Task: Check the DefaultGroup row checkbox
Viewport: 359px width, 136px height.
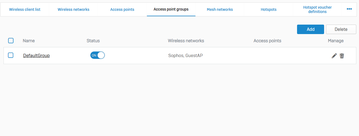Action: pos(11,55)
